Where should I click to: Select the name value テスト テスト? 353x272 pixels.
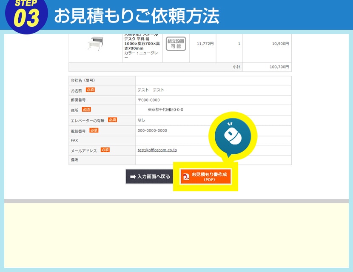click(151, 90)
